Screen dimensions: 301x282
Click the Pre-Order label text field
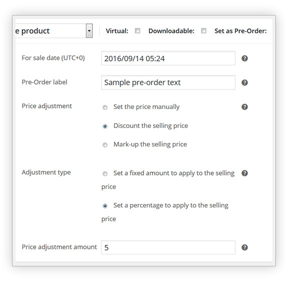168,82
